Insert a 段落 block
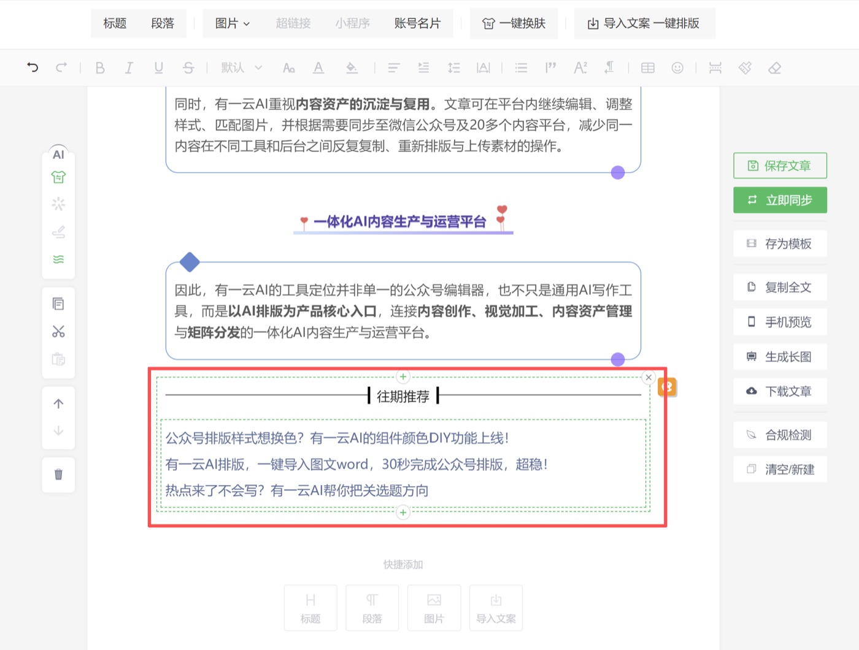This screenshot has height=650, width=859. (163, 23)
